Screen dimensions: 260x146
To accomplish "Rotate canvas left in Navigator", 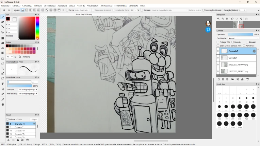I will (232, 19).
